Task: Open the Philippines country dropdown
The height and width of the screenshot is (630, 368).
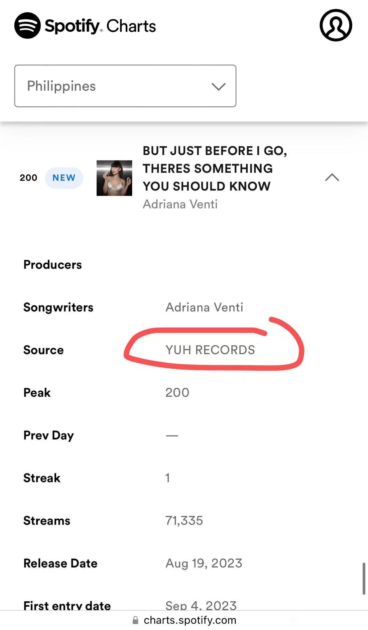Action: click(125, 86)
